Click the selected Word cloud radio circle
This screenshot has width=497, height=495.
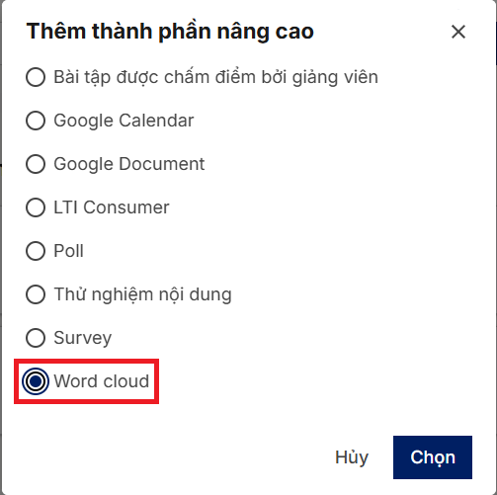[36, 381]
